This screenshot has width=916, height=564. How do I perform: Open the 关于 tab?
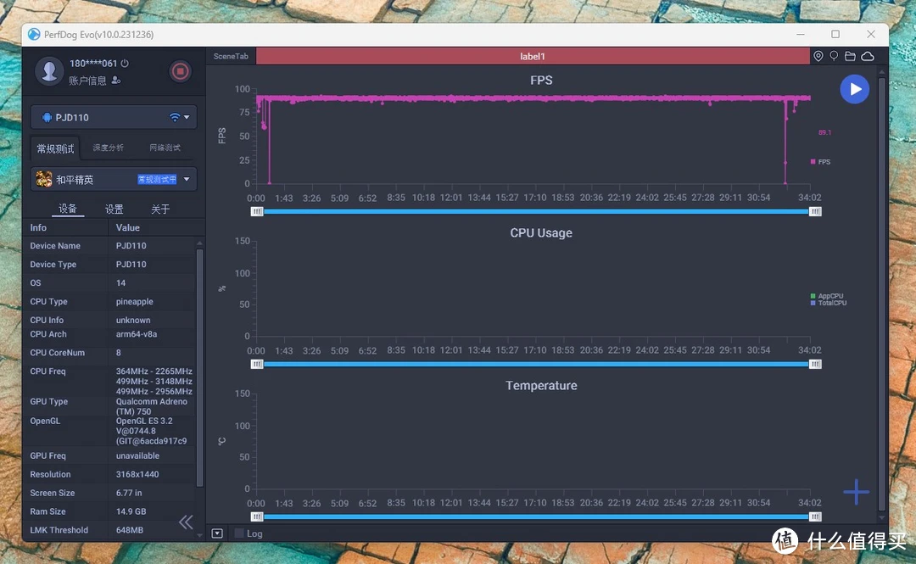pos(160,209)
